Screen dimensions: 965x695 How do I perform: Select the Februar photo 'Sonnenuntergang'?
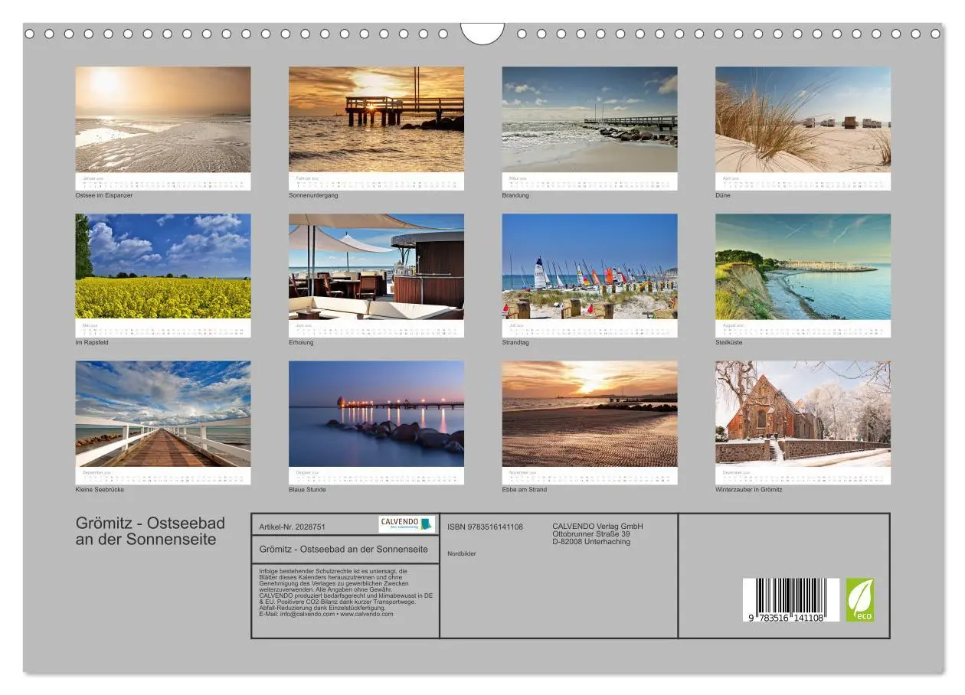click(377, 119)
